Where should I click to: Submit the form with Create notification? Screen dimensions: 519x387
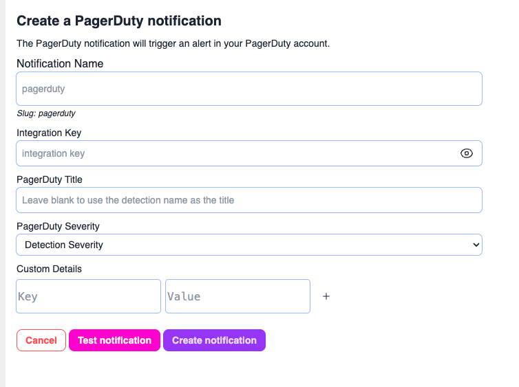(x=214, y=340)
